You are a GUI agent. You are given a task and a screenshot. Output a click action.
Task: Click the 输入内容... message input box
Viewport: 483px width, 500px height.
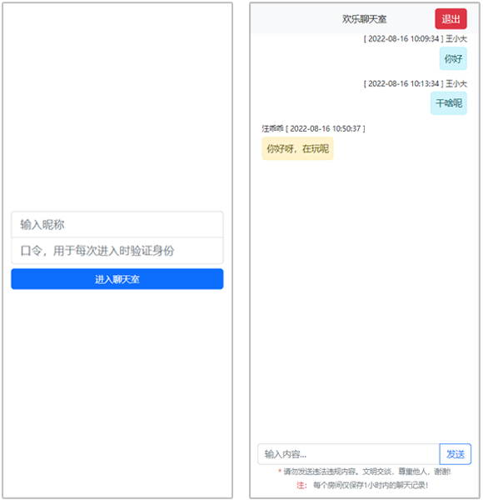click(349, 454)
